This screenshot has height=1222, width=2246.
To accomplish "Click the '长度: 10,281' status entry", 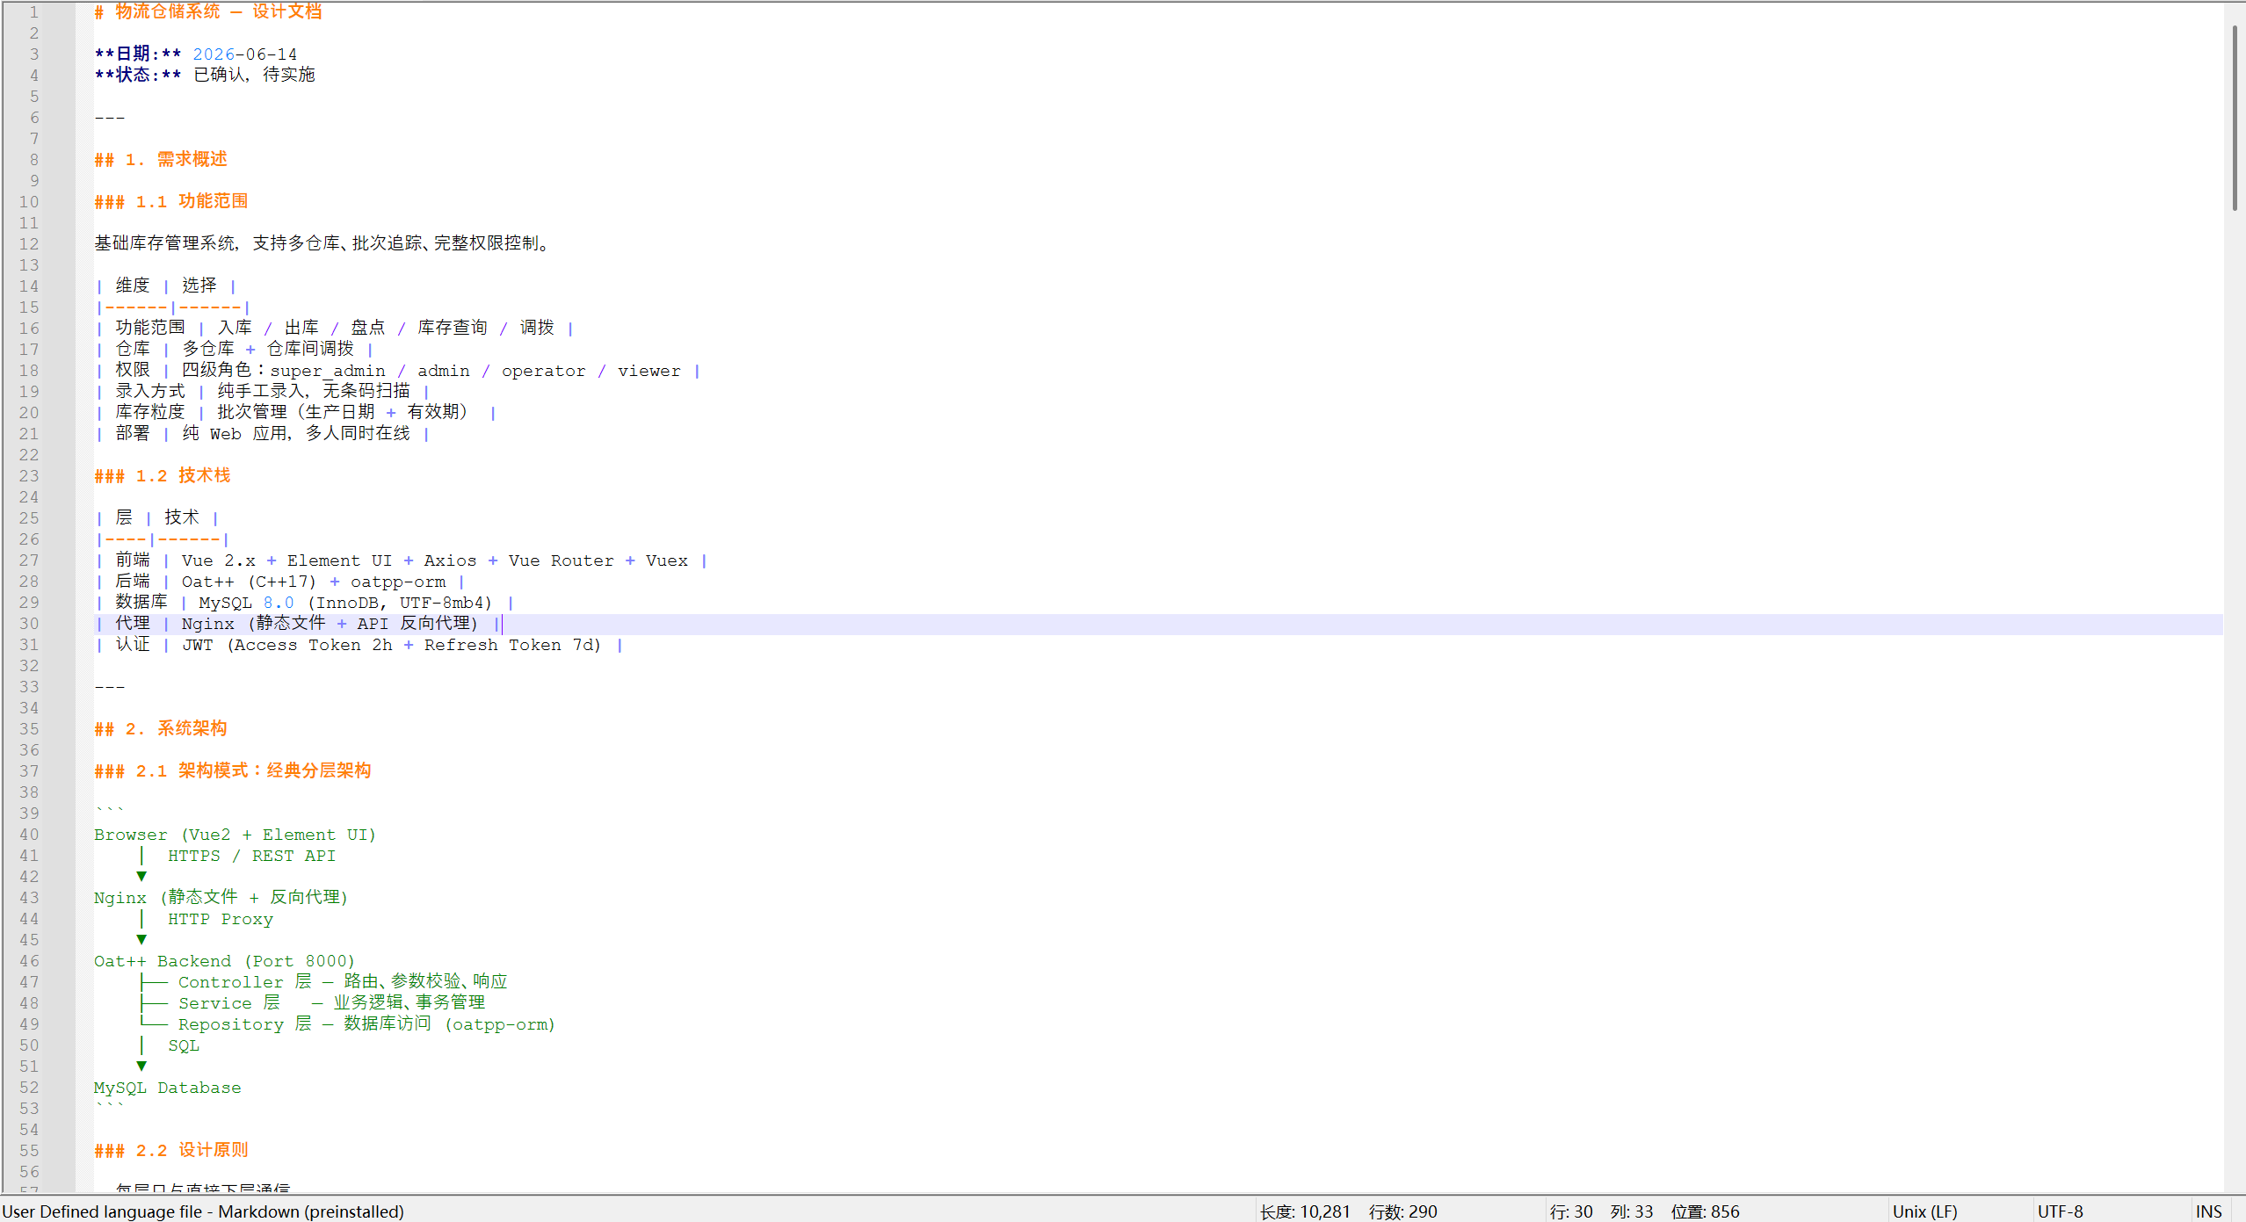I will (x=1304, y=1211).
